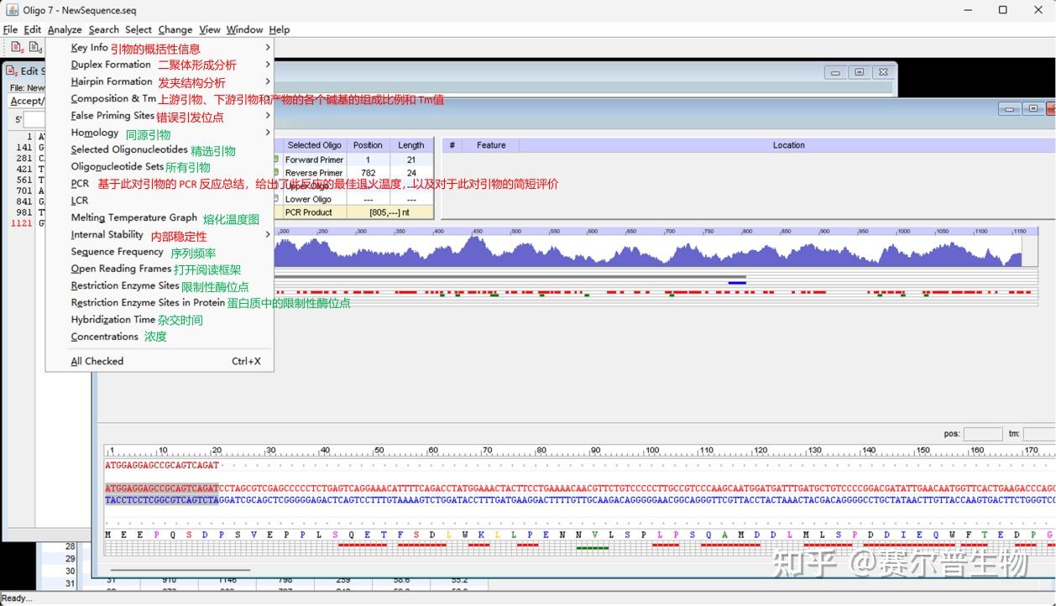
Task: Click the new sequence toolbar icon
Action: pyautogui.click(x=17, y=47)
